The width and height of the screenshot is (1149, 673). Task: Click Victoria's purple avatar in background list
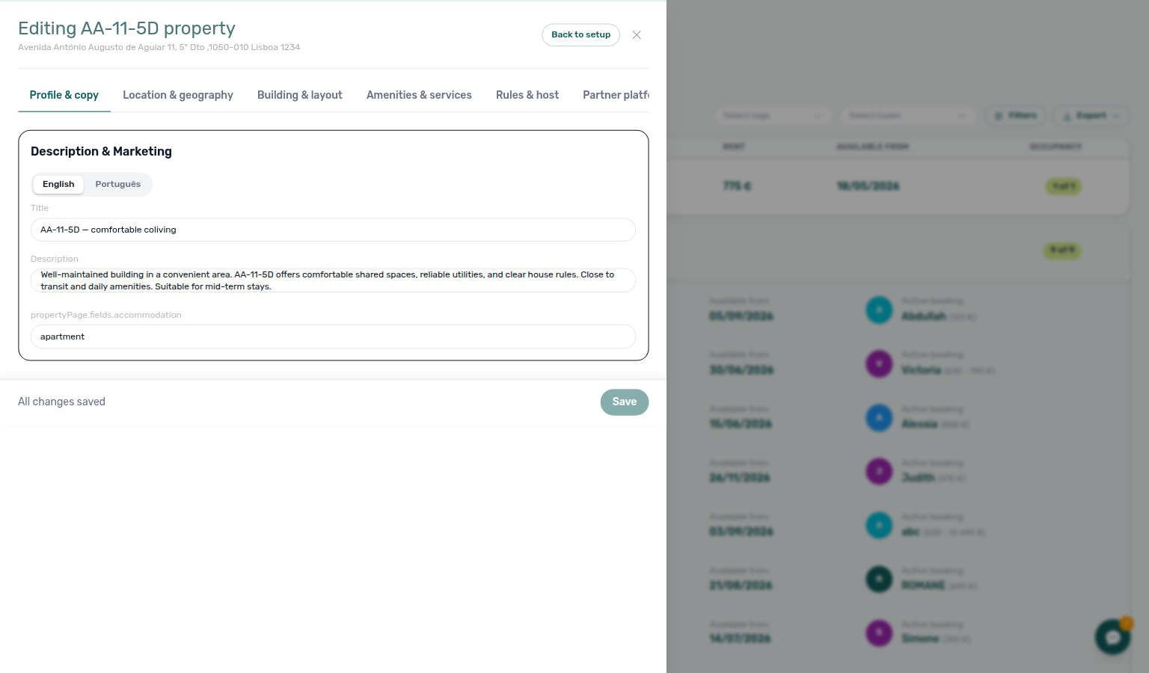coord(879,363)
